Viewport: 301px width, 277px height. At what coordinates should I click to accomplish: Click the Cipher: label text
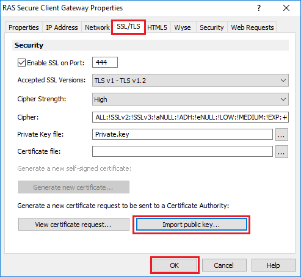click(x=28, y=117)
